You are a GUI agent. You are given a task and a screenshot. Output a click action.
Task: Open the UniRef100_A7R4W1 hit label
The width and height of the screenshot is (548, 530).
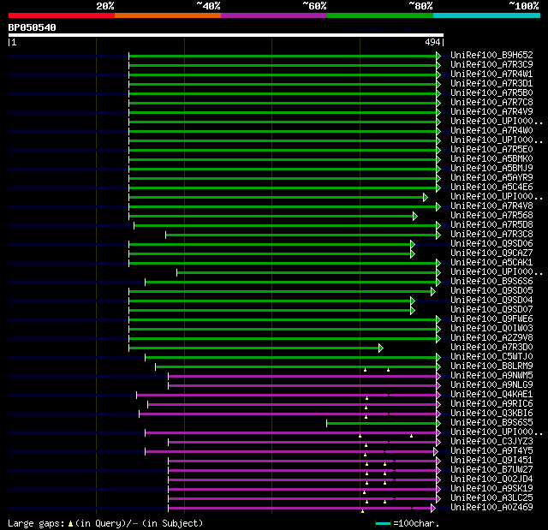click(491, 74)
